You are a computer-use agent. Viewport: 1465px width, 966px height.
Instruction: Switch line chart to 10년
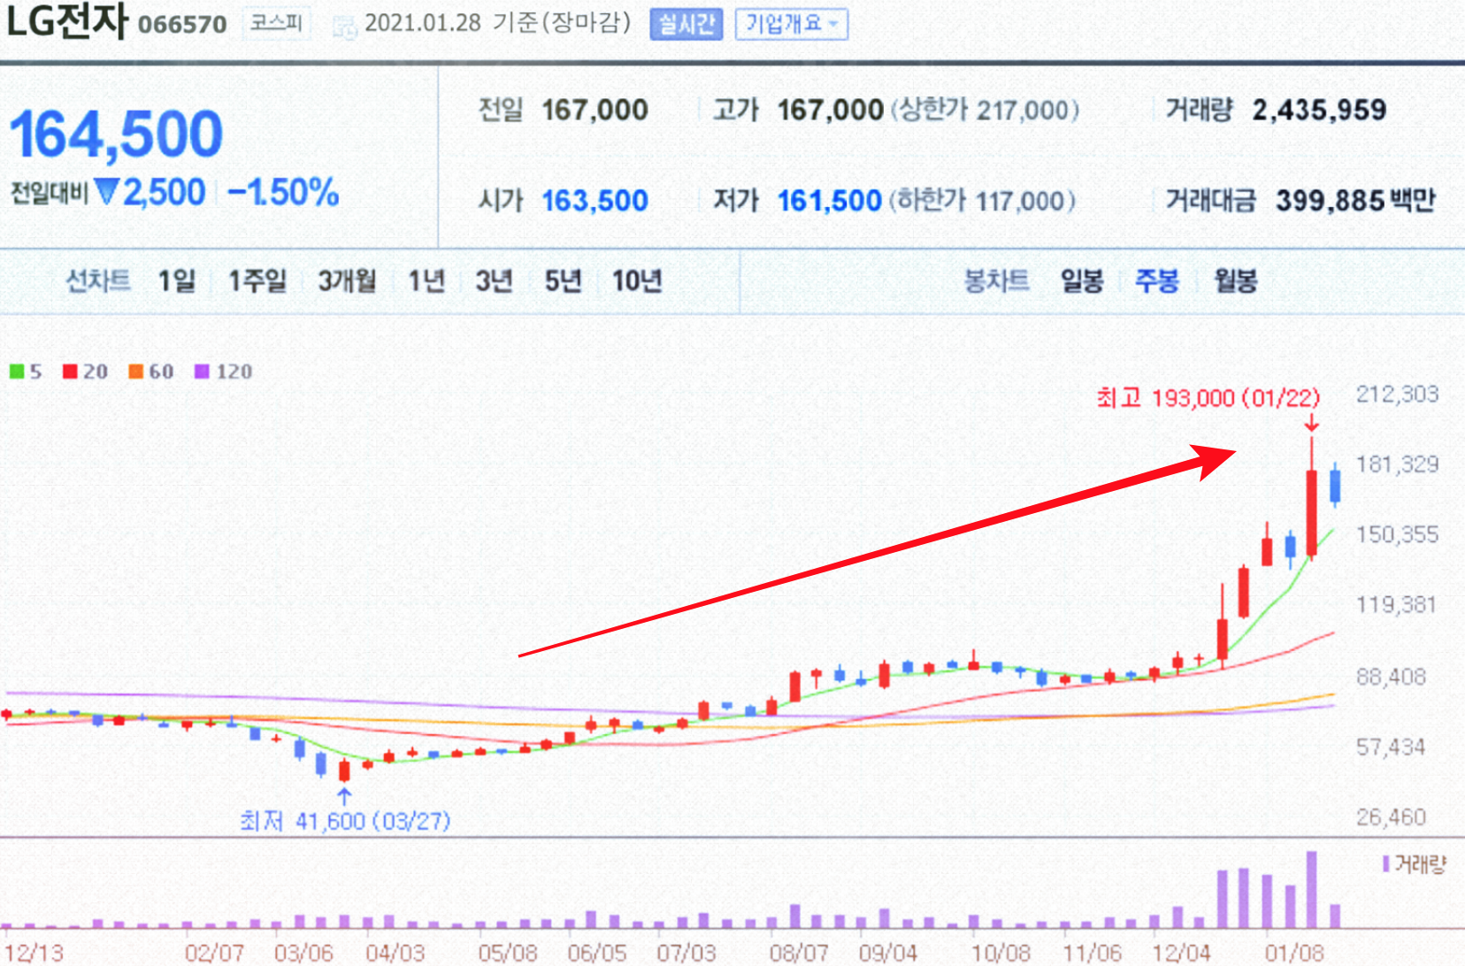637,281
